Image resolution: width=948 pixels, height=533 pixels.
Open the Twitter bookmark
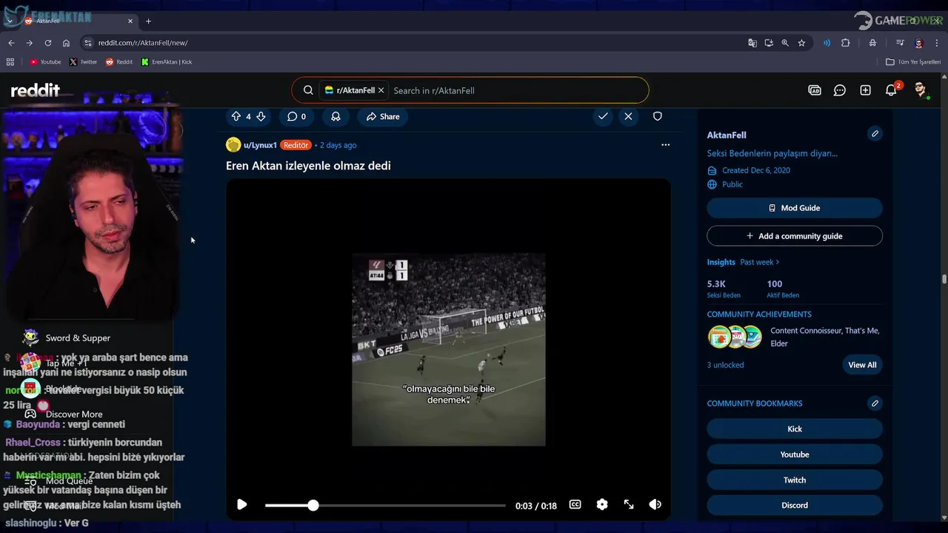click(83, 62)
